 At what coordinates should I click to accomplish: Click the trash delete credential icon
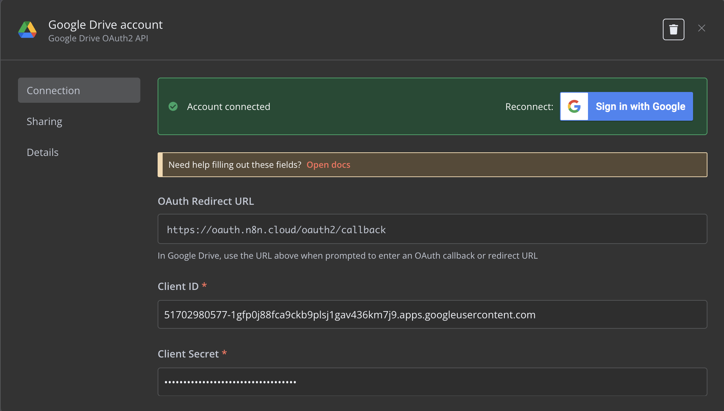pyautogui.click(x=673, y=29)
